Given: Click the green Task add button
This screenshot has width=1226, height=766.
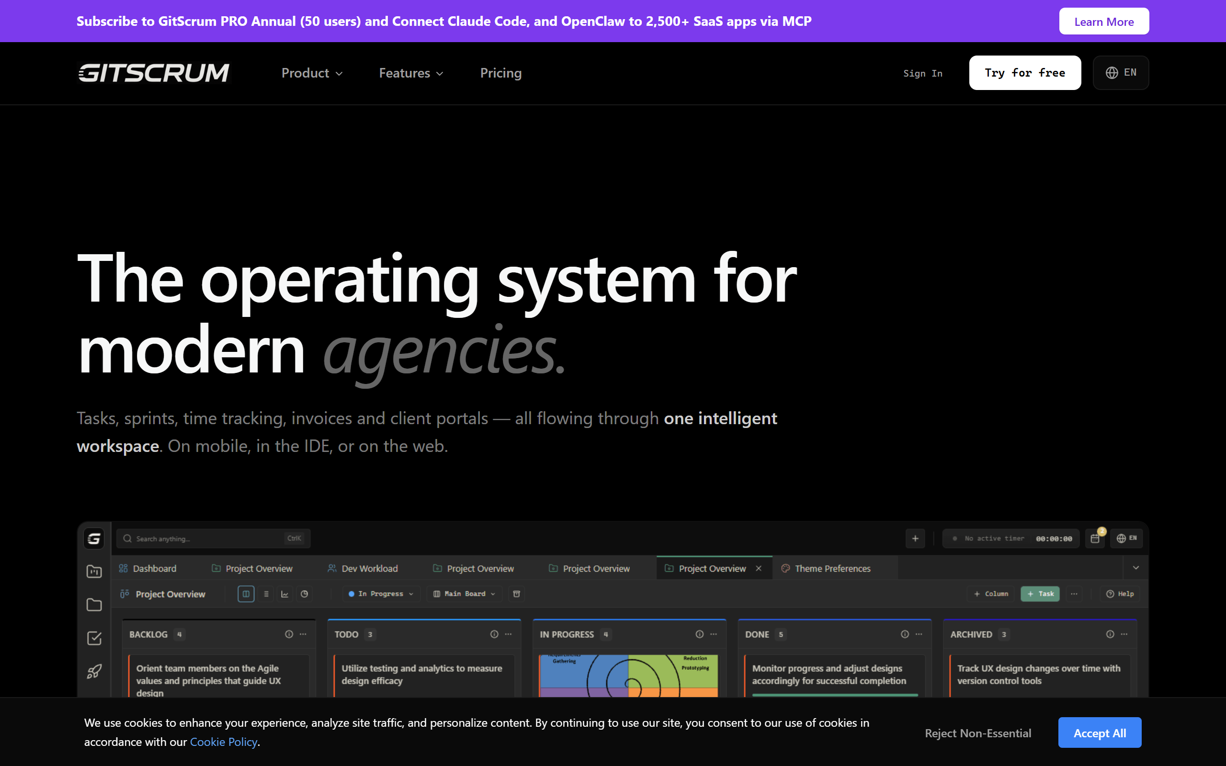Looking at the screenshot, I should [1040, 594].
